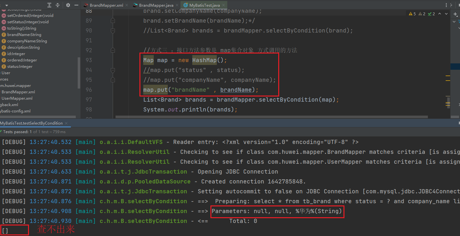Click the Parameters: null, null log text

[277, 211]
